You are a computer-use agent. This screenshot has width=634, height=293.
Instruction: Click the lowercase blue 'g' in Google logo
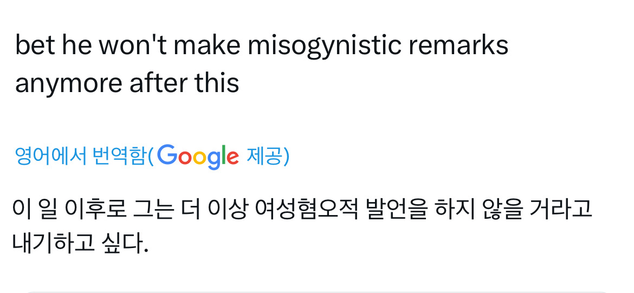click(x=214, y=159)
